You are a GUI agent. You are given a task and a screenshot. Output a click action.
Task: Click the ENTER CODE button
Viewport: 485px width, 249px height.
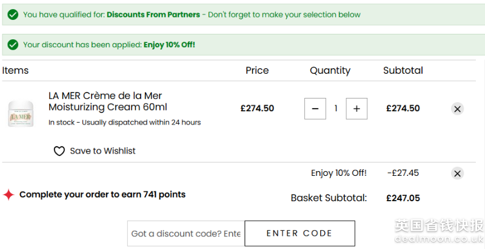[299, 233]
